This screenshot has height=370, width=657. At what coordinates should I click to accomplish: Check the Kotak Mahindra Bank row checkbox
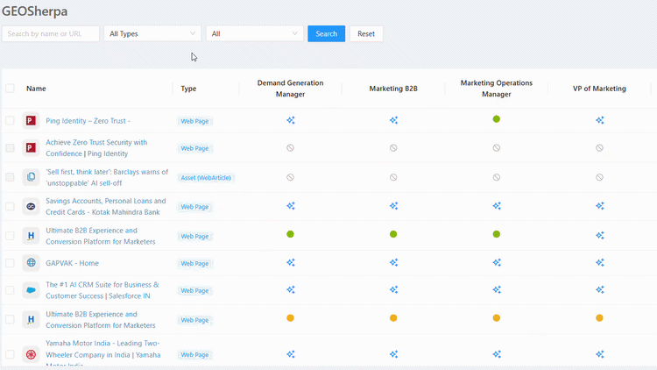(10, 206)
